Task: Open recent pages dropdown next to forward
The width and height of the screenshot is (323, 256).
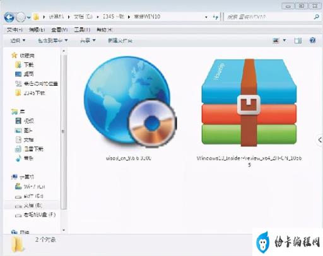Action: click(x=28, y=17)
